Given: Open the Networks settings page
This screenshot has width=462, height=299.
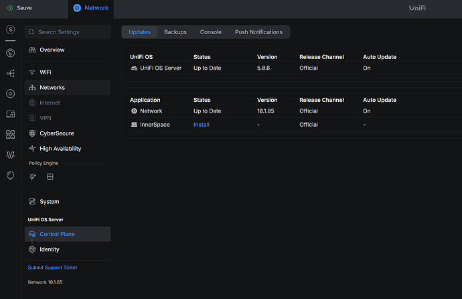Looking at the screenshot, I should [x=68, y=88].
